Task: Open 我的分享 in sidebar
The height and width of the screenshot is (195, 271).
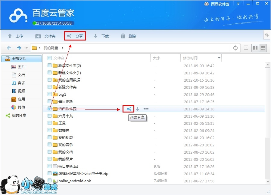Action: [16, 115]
